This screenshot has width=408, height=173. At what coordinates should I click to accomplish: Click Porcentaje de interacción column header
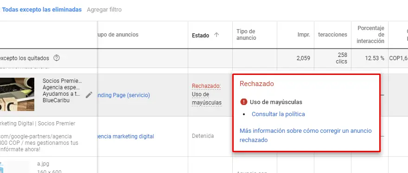[370, 35]
